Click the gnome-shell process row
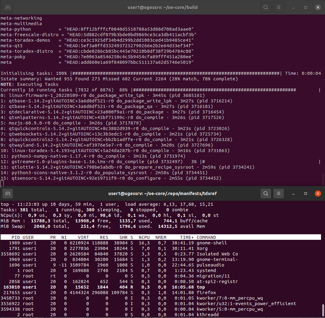Screen dimensions: 325x318 tap(161, 243)
